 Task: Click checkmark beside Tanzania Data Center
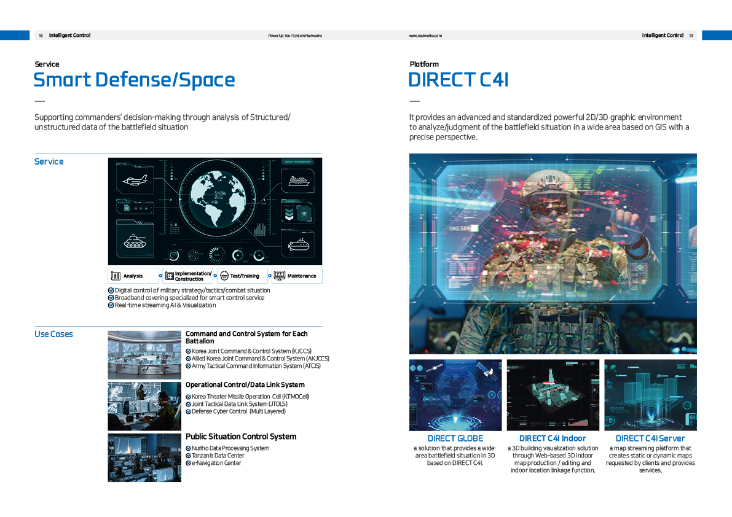coord(188,456)
